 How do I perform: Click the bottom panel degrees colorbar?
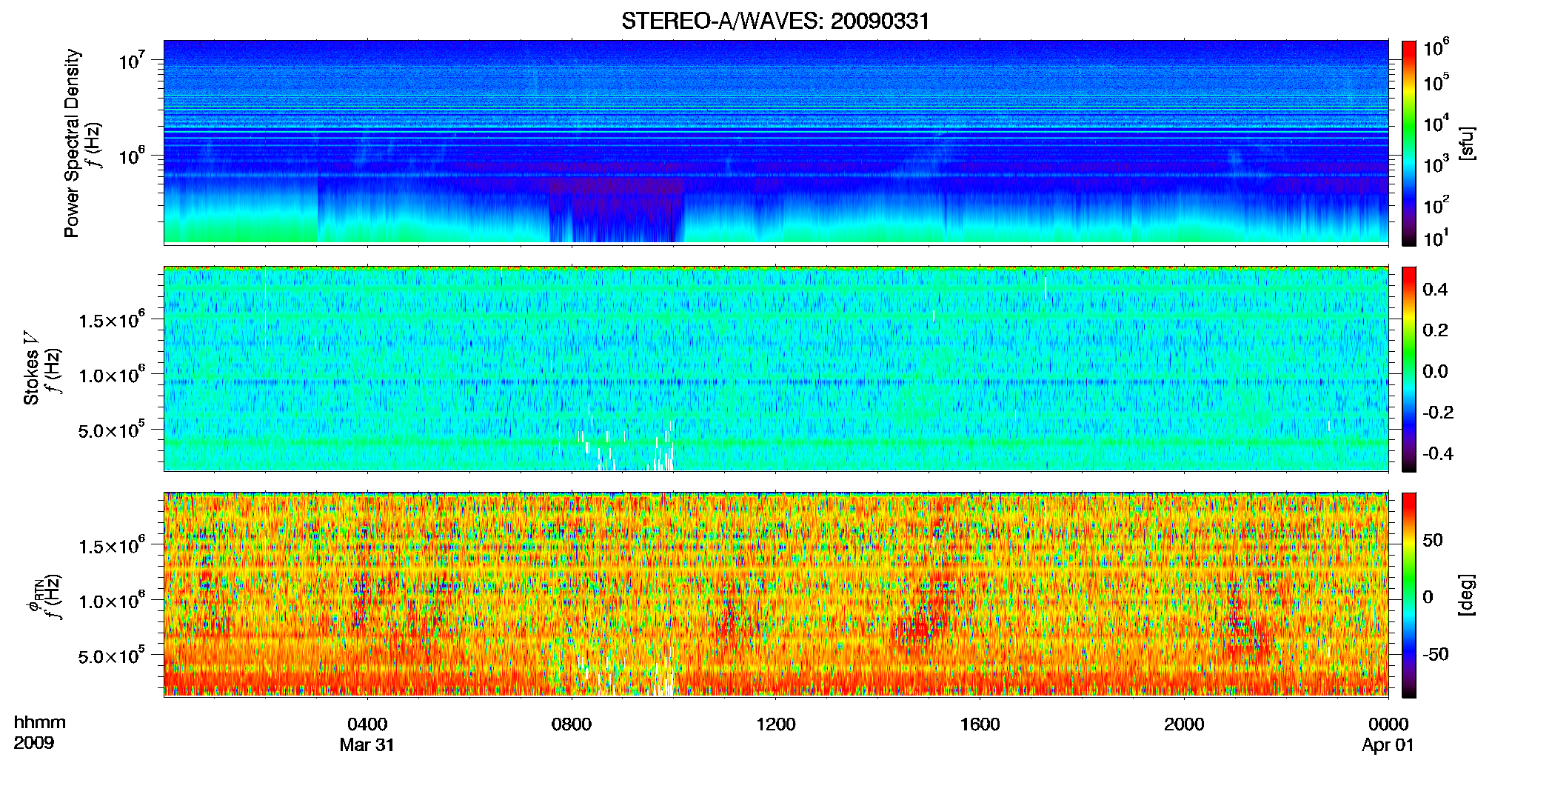1408,595
